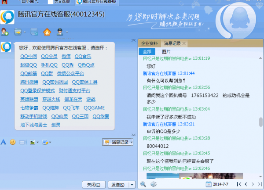Screen dimensions: 264x190
Task: Click the 关闭(C) button
Action: 94,185
